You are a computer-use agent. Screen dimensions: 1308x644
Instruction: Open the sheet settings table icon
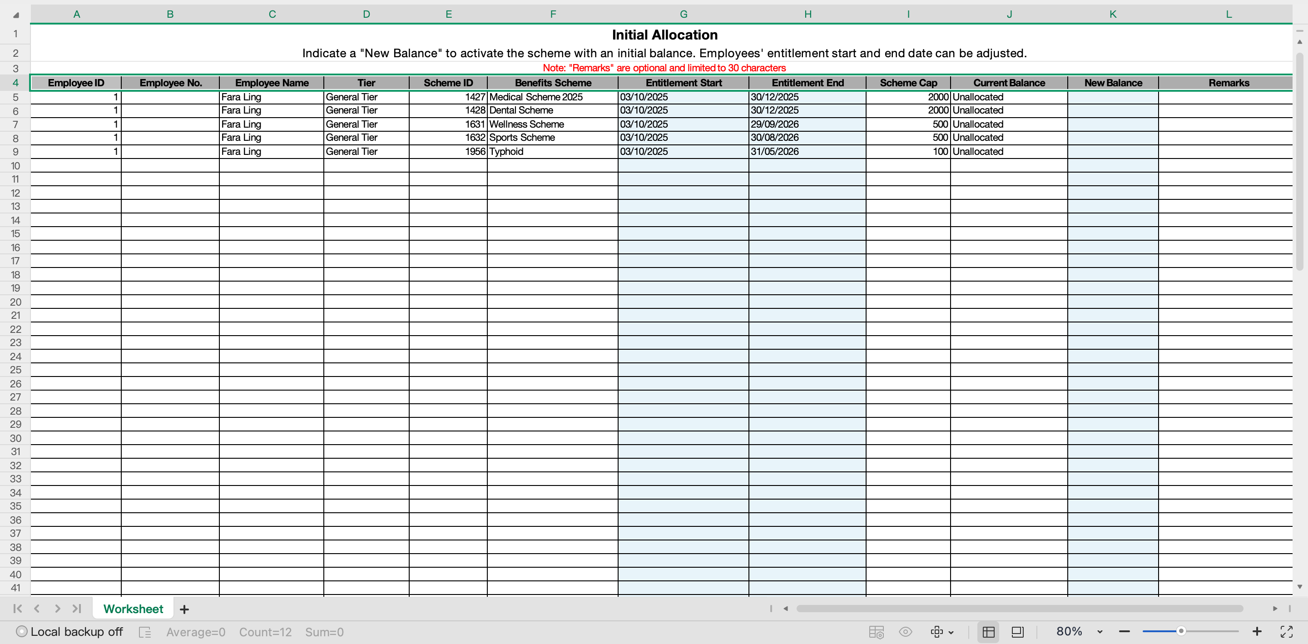tap(876, 632)
